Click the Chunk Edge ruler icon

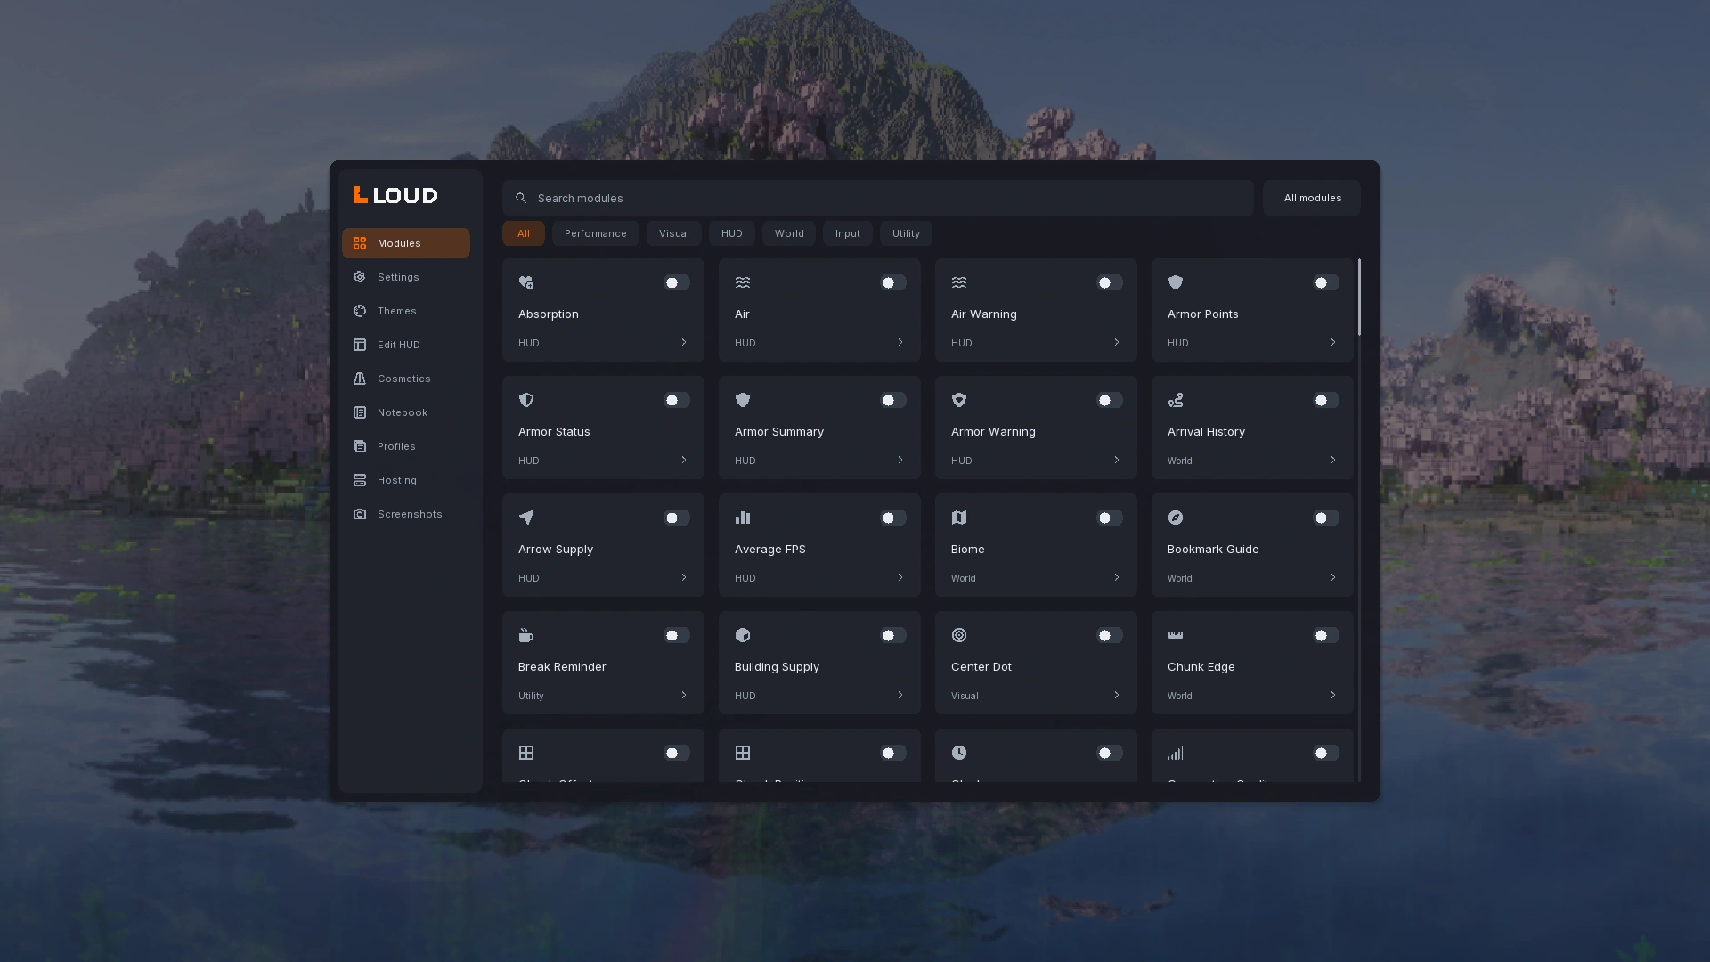(1176, 635)
